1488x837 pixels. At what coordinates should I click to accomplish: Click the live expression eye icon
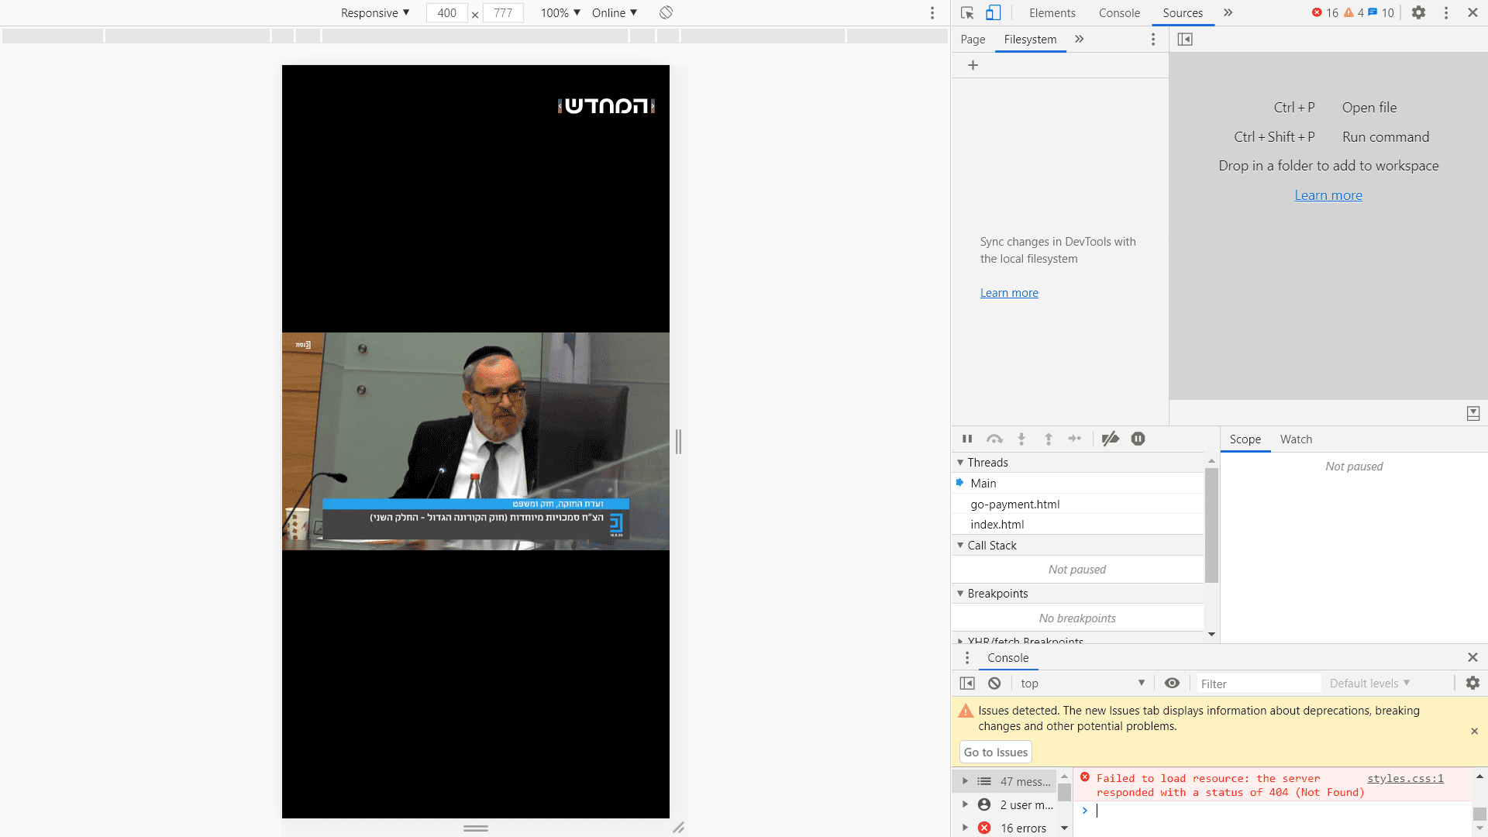(x=1172, y=683)
